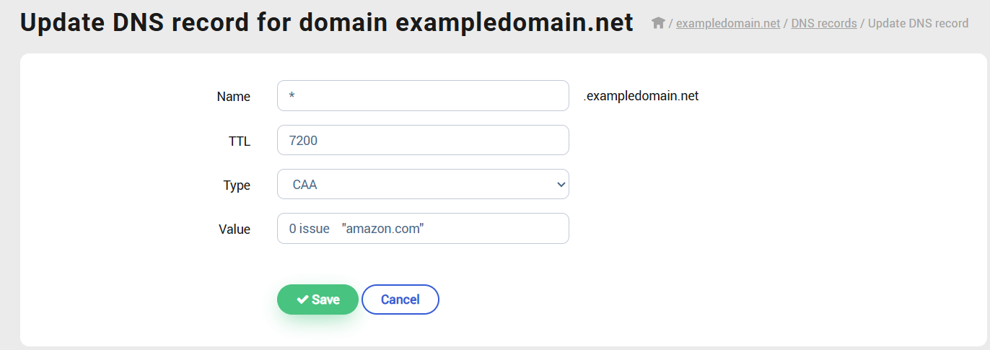Click the '.exampledomain.net' suffix text
The width and height of the screenshot is (990, 350).
point(640,96)
